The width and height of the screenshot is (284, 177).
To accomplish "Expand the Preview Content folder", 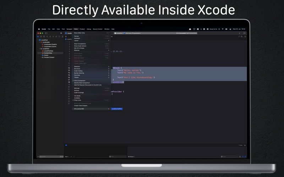I will pyautogui.click(x=41, y=57).
